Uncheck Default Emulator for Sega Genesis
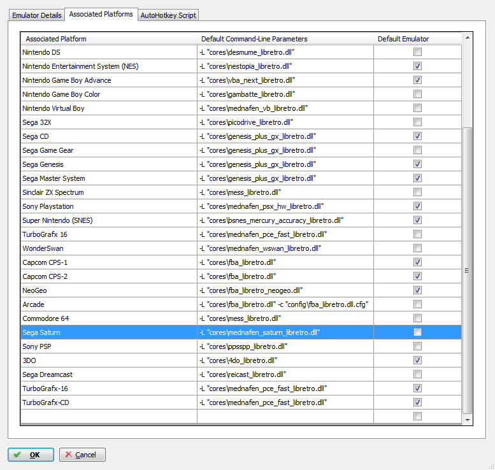 coord(417,164)
